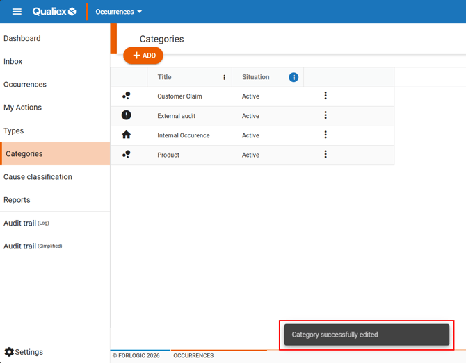Screen dimensions: 466x363
Task: Open the Occurrences module dropdown
Action: coord(119,12)
